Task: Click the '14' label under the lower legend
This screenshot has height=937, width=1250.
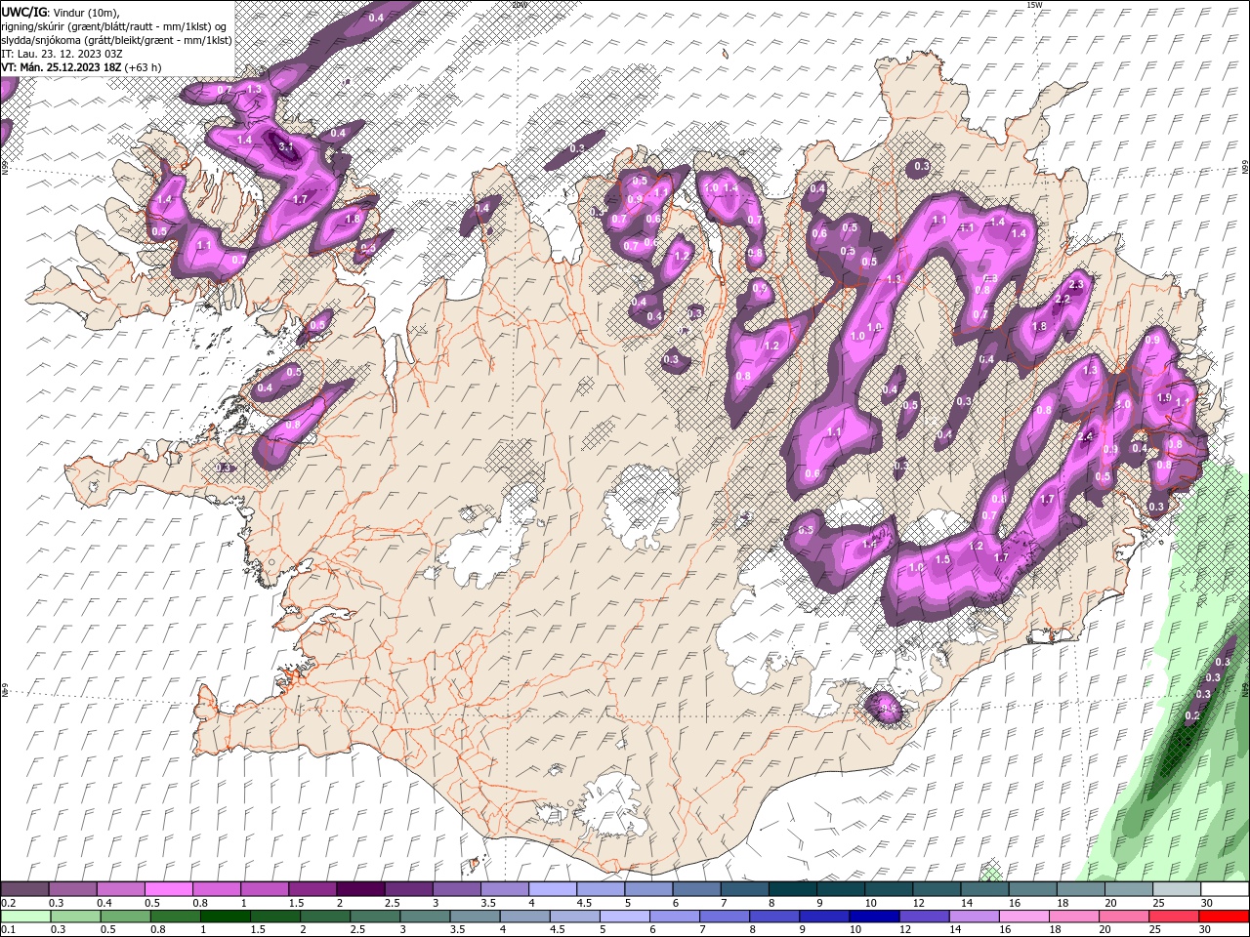Action: [x=957, y=930]
